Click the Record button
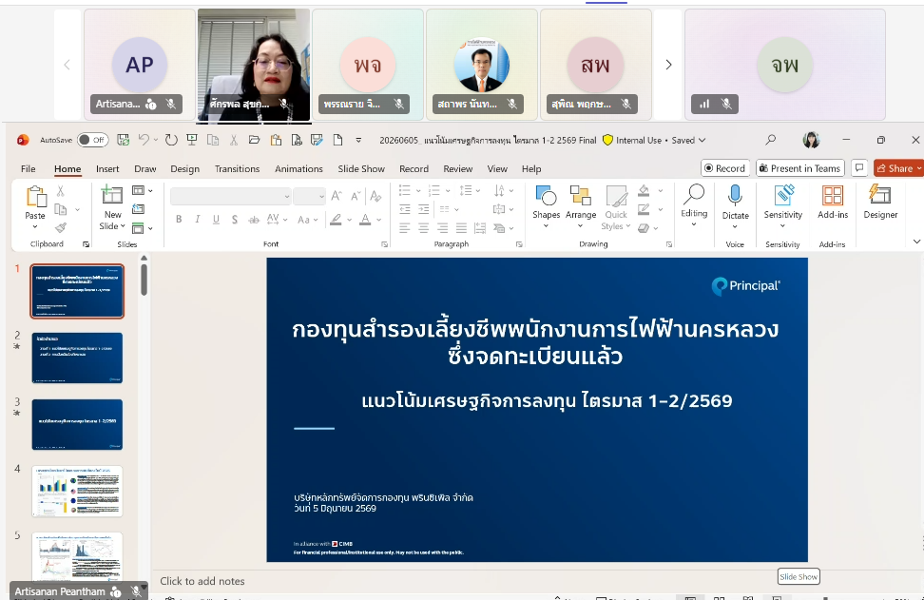Screen dimensions: 924x600 coord(724,168)
